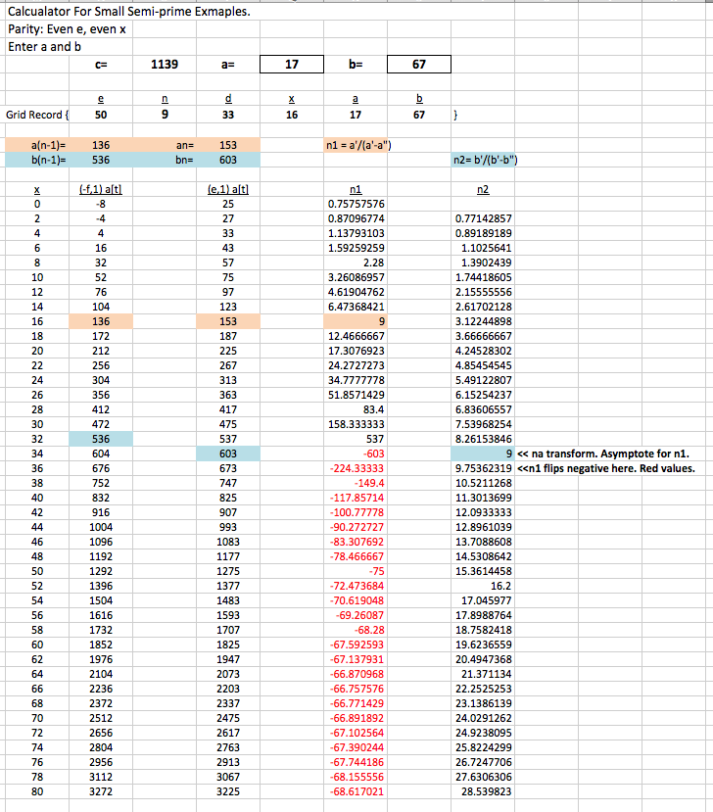713x812 pixels.
Task: Select the 'b(n-1)=' label cell
Action: [x=37, y=160]
